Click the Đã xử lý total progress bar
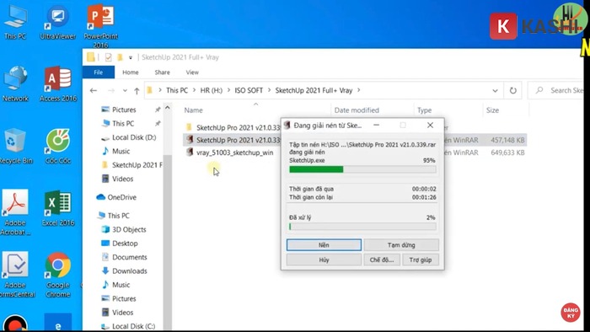The height and width of the screenshot is (332, 590). pos(362,227)
